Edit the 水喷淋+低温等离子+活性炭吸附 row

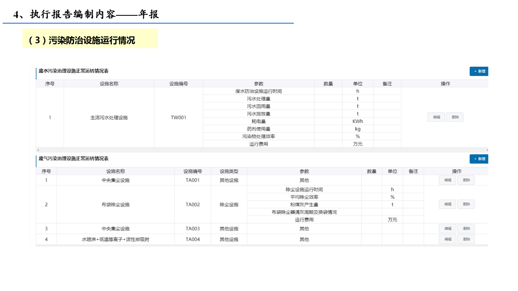[448, 239]
